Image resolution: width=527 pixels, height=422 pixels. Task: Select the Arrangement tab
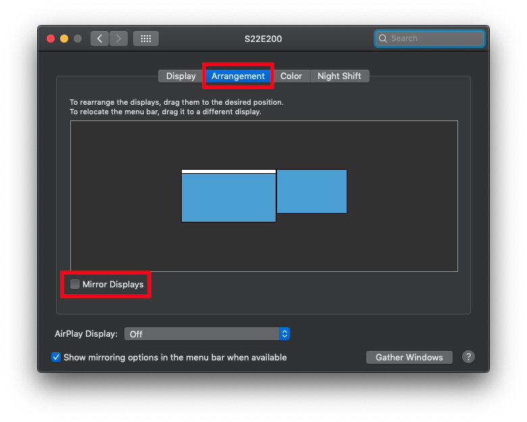pyautogui.click(x=238, y=76)
